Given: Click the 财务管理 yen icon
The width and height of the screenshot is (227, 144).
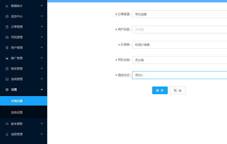Looking at the screenshot, I should [7, 69].
